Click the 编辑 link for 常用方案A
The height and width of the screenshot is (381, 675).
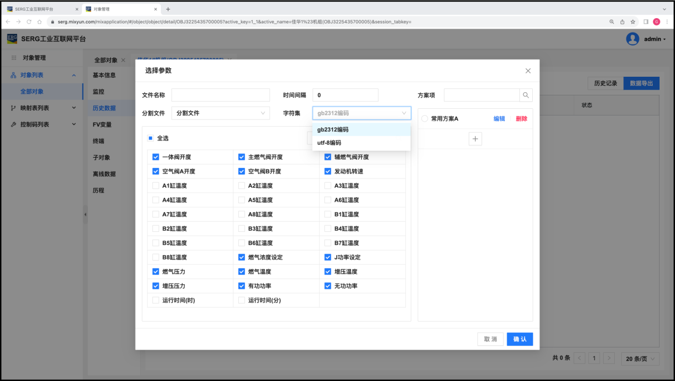(499, 119)
